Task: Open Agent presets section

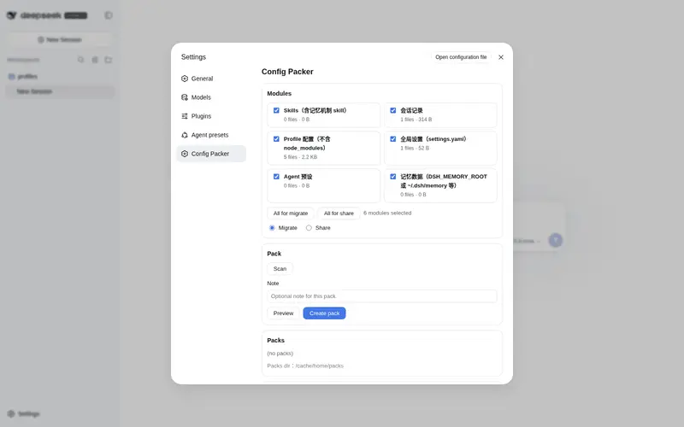Action: 211,135
